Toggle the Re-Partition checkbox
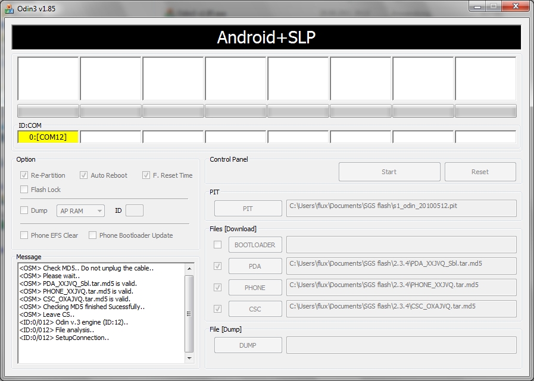The width and height of the screenshot is (534, 381). pos(24,175)
